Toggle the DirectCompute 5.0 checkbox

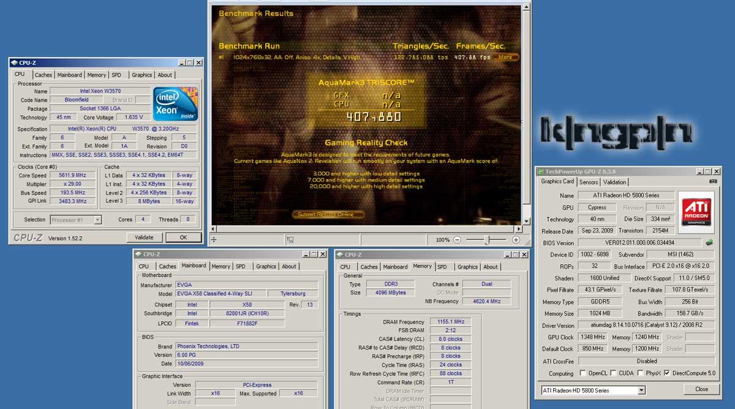point(667,373)
